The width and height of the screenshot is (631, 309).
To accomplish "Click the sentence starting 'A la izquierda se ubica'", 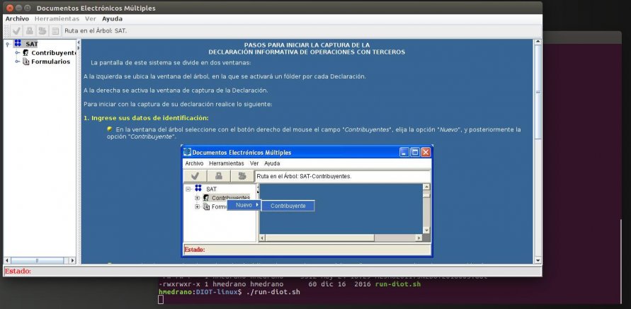I will point(224,76).
